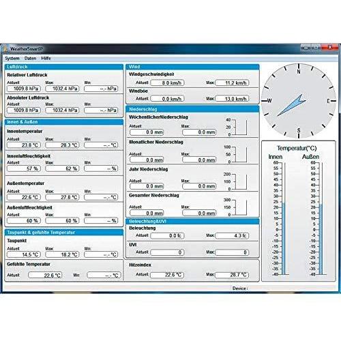Click Windböe current 0.0 km/h field
341x341 pixels.
coord(167,99)
